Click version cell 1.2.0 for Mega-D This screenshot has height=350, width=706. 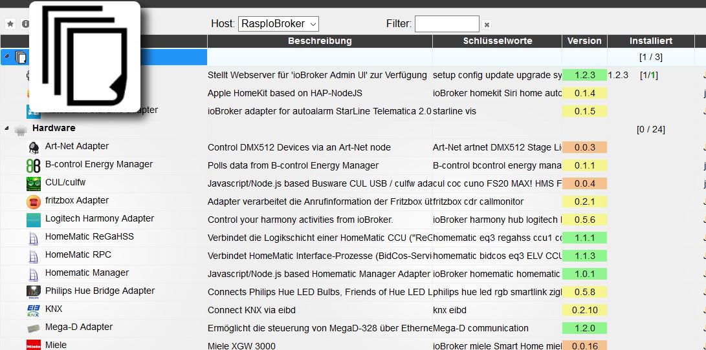click(x=584, y=328)
